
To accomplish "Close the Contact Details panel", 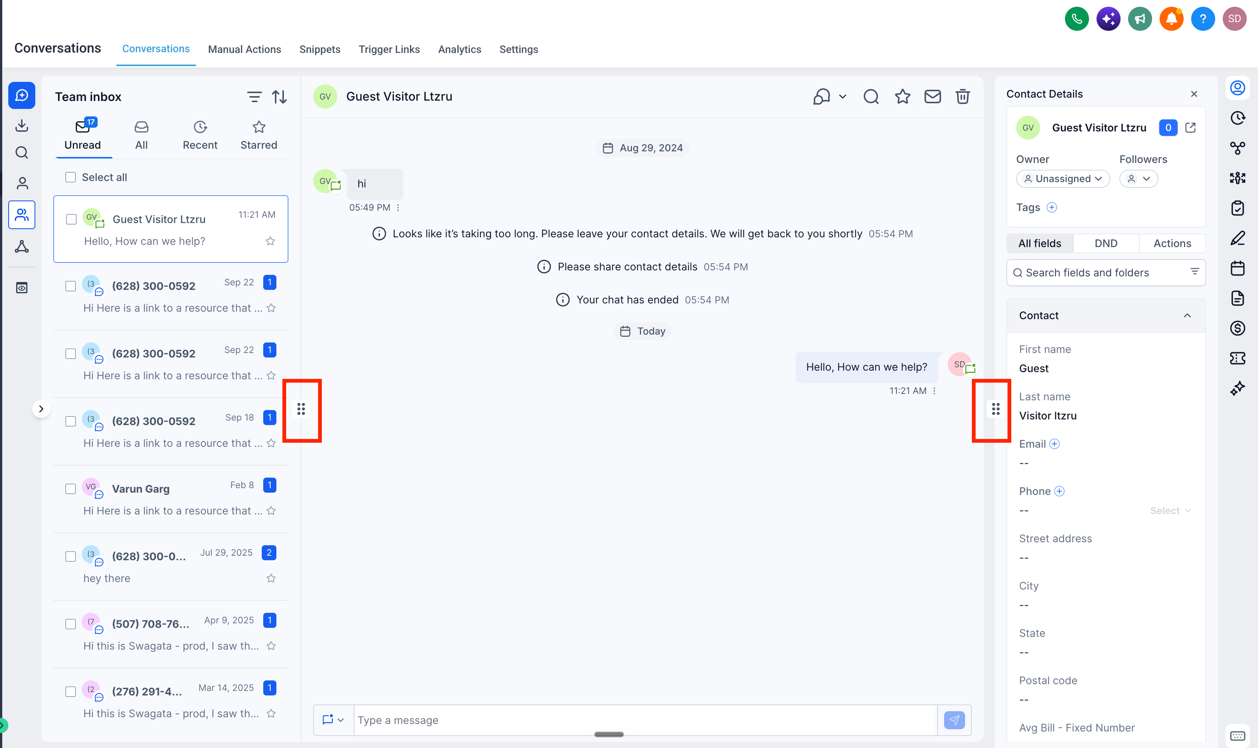I will (1194, 94).
